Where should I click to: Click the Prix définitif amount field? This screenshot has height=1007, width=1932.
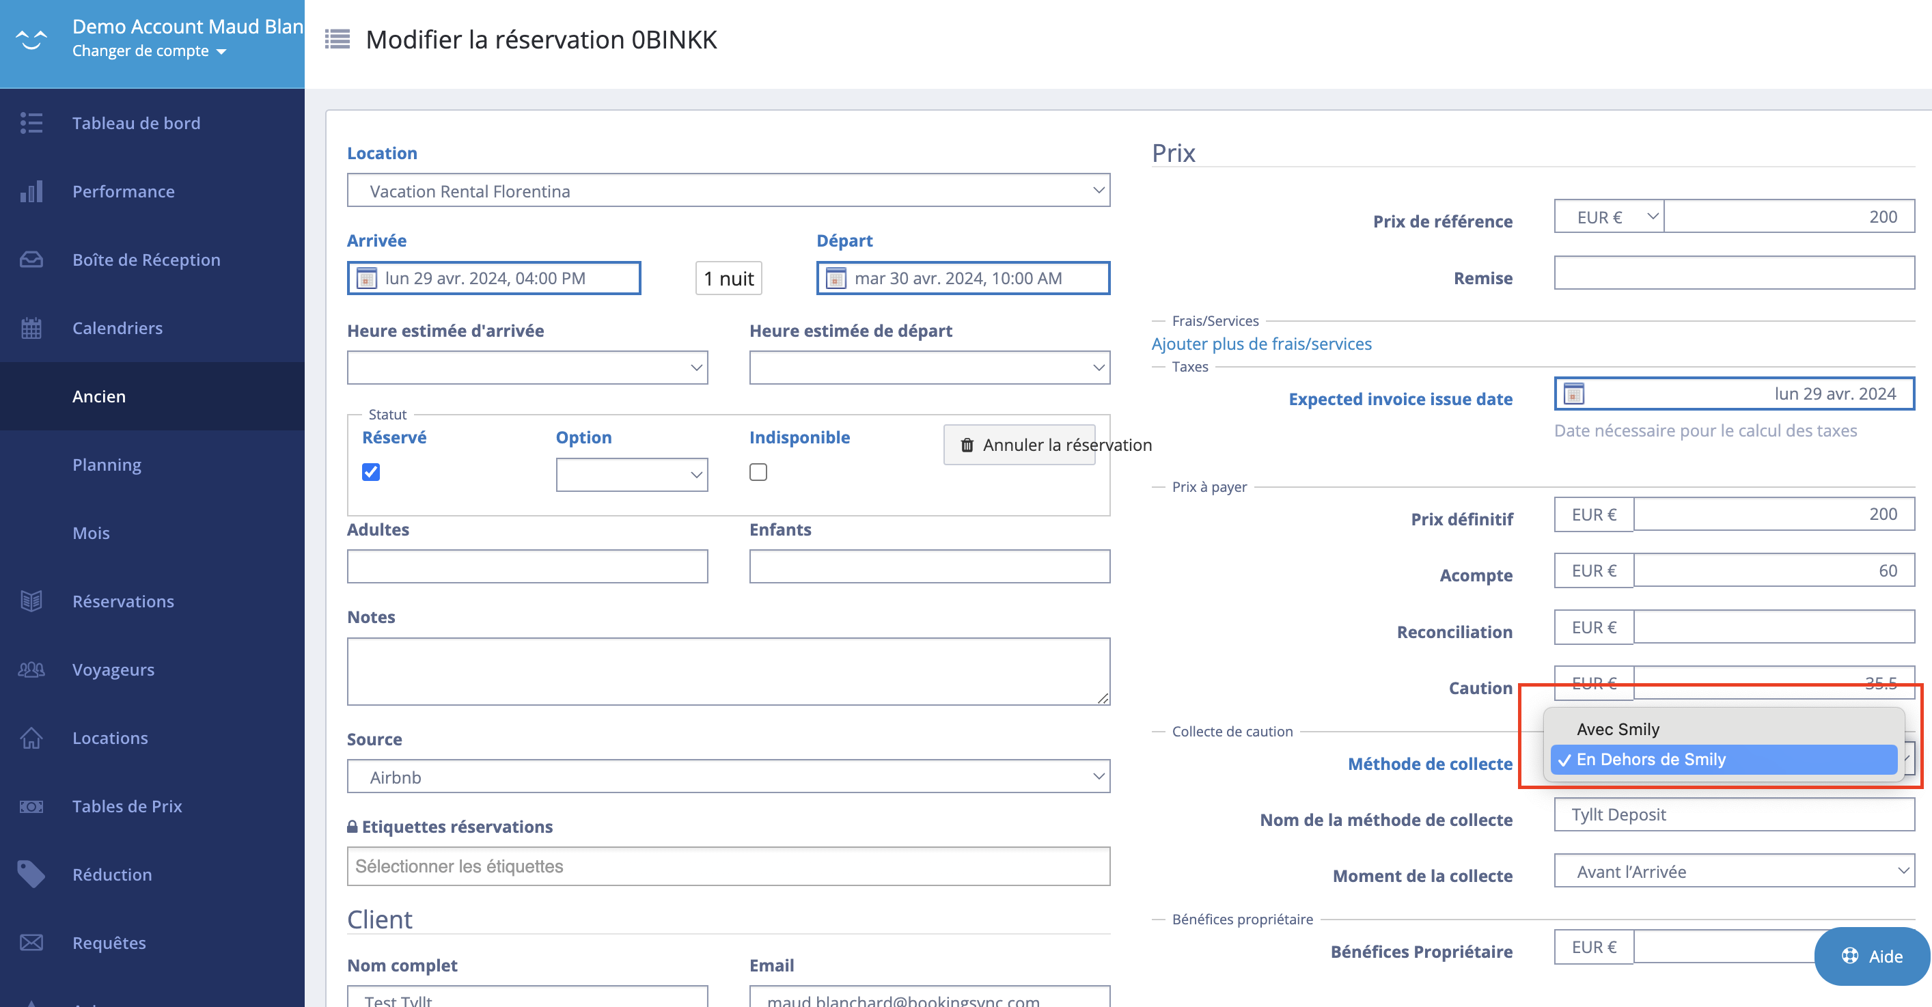click(x=1774, y=514)
